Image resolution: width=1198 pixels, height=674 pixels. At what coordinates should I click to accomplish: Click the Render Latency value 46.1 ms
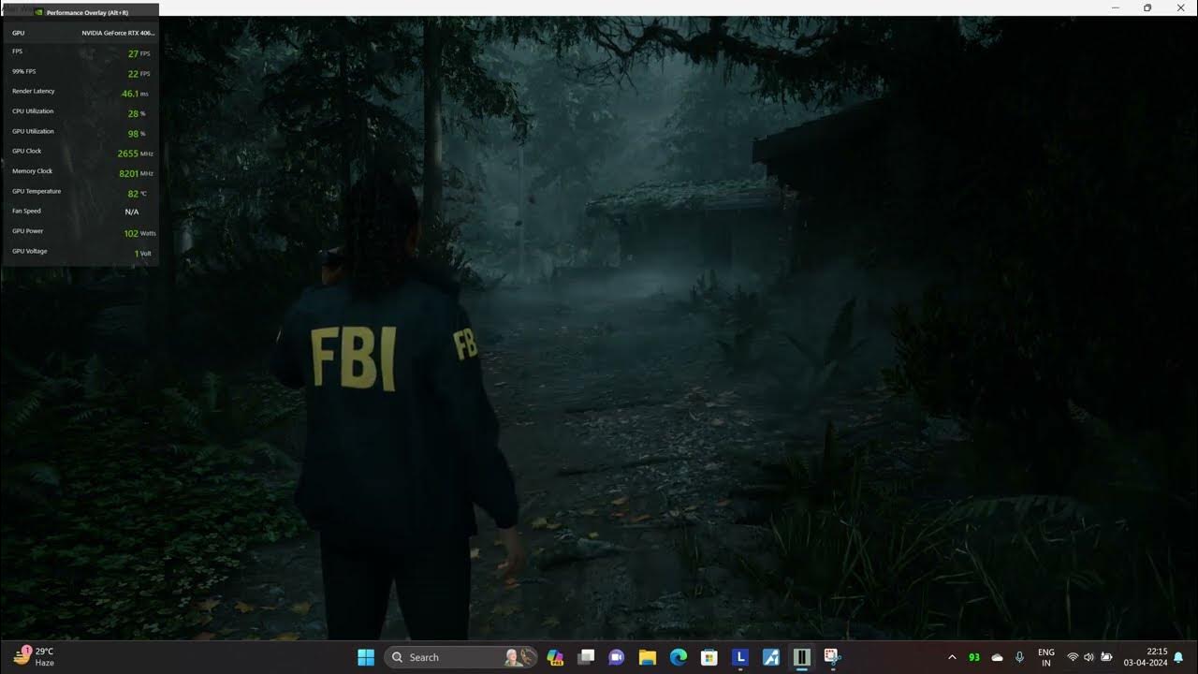135,94
